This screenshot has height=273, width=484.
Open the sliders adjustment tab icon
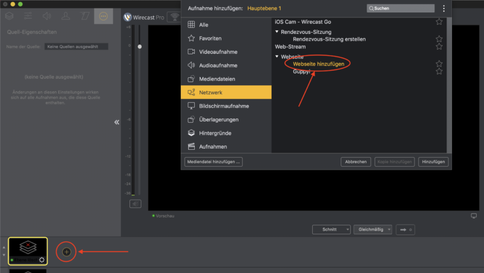28,16
